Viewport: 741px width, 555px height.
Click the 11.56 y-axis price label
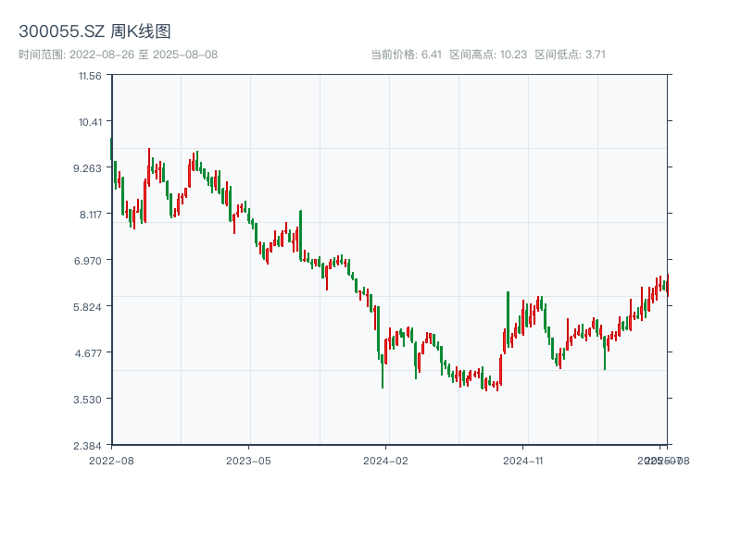(x=90, y=76)
